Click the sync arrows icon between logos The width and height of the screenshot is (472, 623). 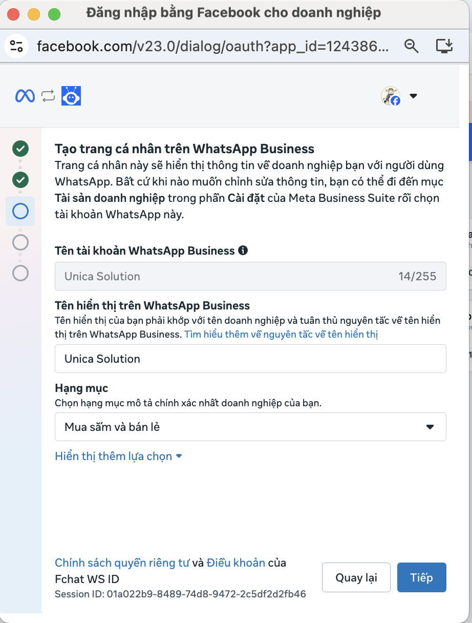48,96
